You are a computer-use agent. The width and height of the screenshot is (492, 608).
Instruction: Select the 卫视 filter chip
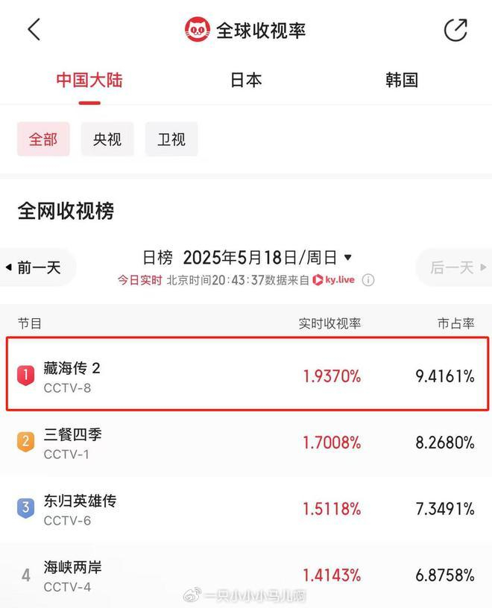[171, 139]
